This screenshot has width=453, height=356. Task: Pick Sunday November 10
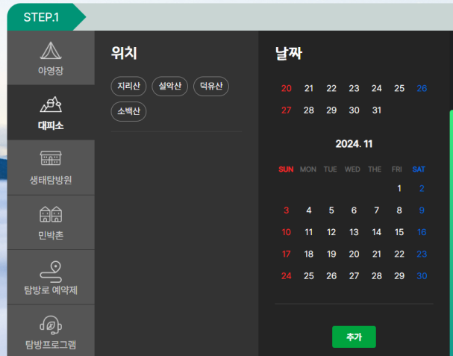(x=287, y=232)
